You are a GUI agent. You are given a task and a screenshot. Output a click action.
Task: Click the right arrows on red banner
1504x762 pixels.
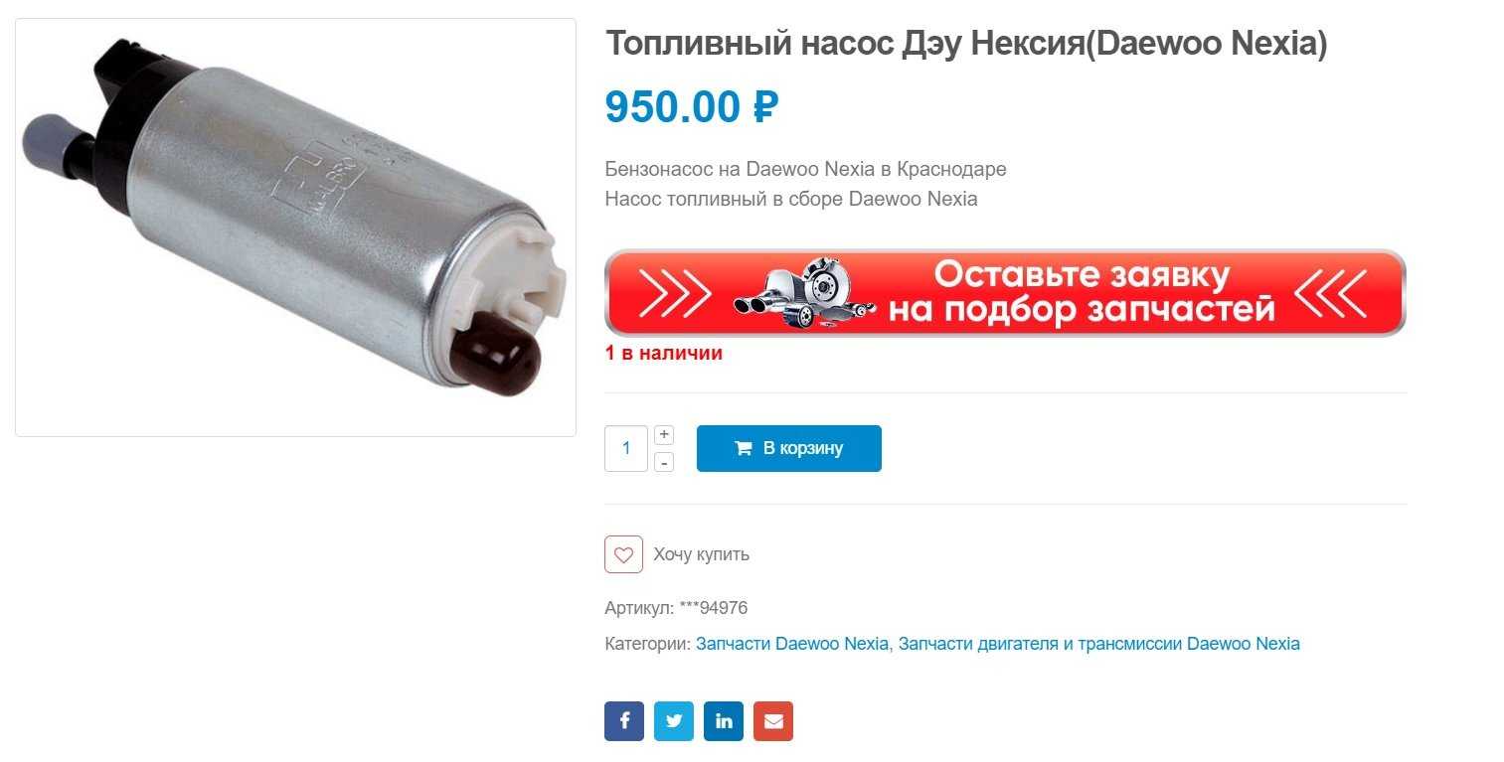pyautogui.click(x=1331, y=292)
